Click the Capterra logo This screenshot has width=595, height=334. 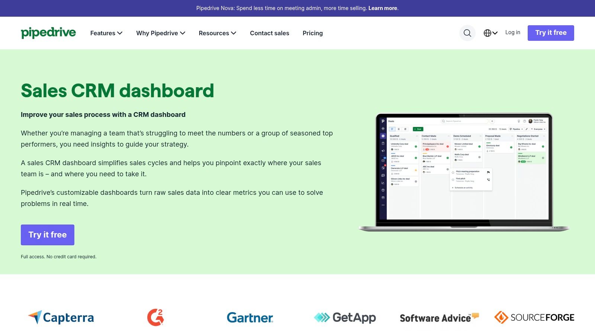pyautogui.click(x=61, y=317)
